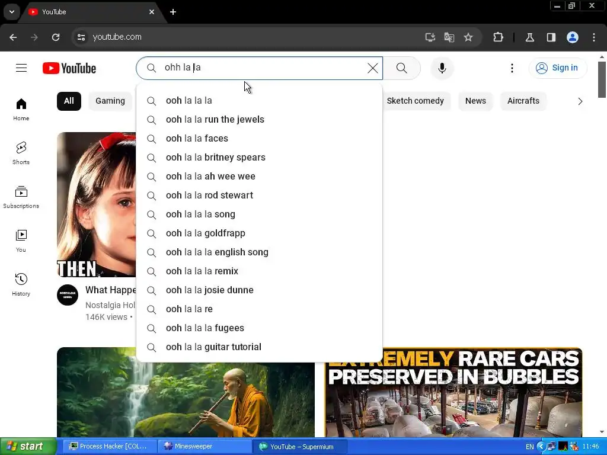Choose suggestion 'ooh la la britney spears'
The height and width of the screenshot is (455, 607).
(260, 158)
